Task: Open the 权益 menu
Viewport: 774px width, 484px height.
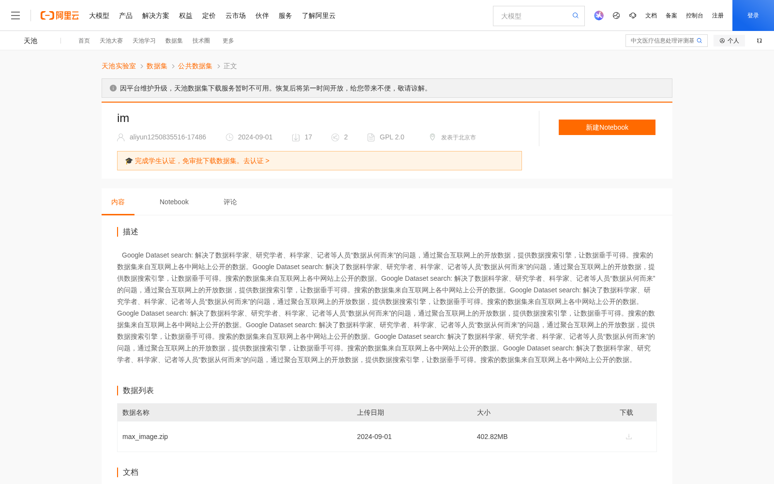Action: (186, 15)
